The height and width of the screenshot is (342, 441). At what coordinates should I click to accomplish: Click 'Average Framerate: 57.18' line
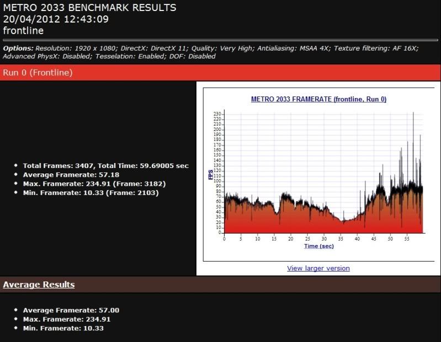coord(71,175)
